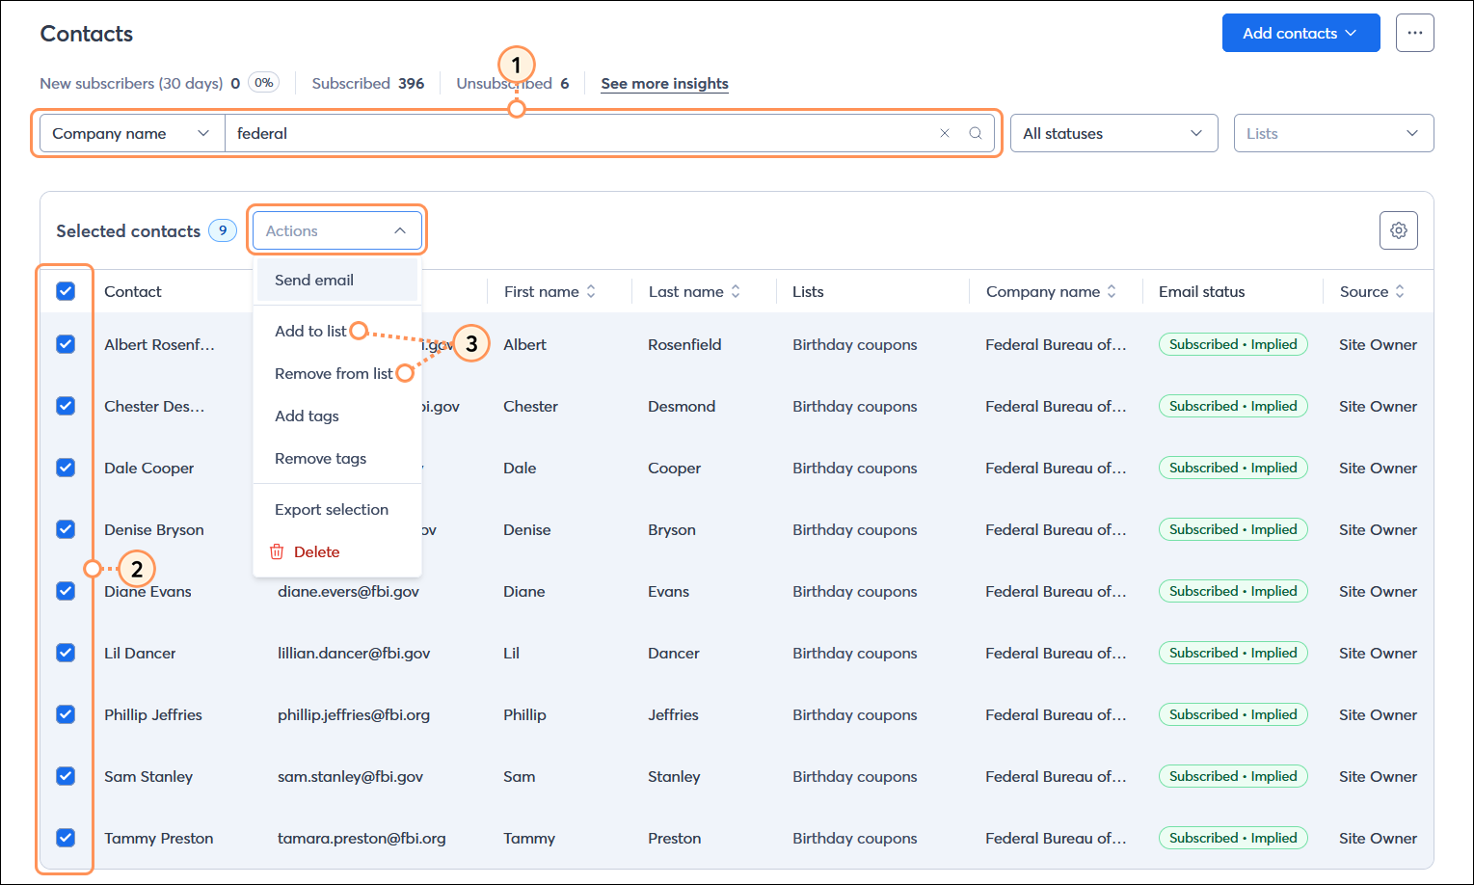Viewport: 1474px width, 885px height.
Task: Click the trash icon next to Delete
Action: [277, 551]
